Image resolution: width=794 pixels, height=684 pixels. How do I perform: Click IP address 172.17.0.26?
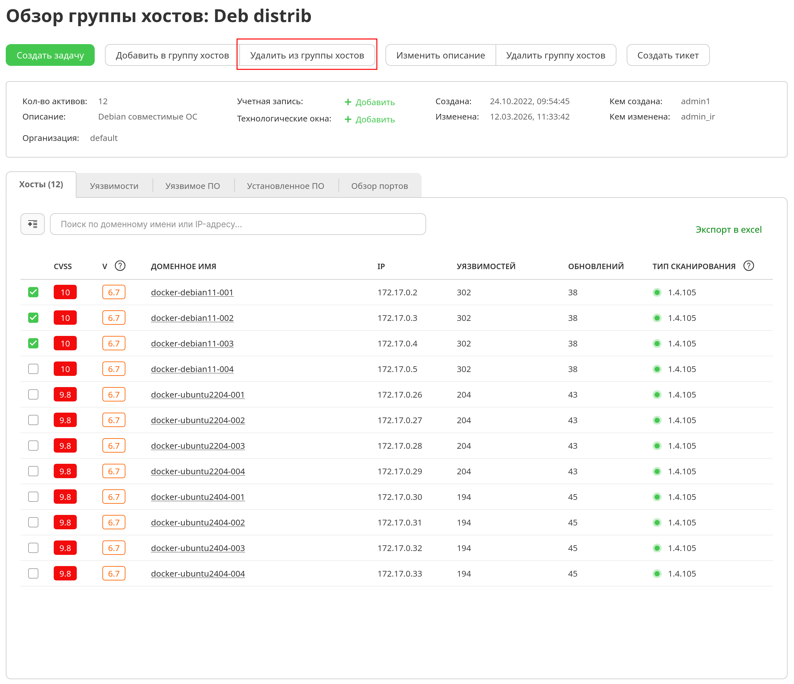[x=400, y=395]
